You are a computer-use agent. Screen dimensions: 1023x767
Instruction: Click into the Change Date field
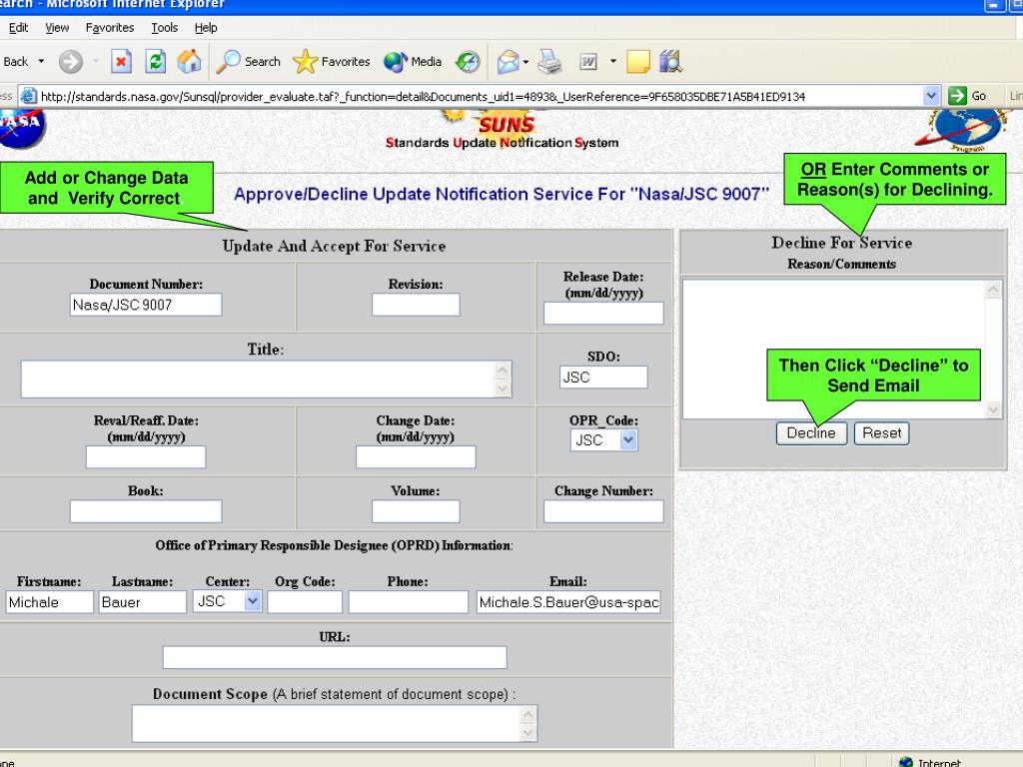pyautogui.click(x=416, y=457)
